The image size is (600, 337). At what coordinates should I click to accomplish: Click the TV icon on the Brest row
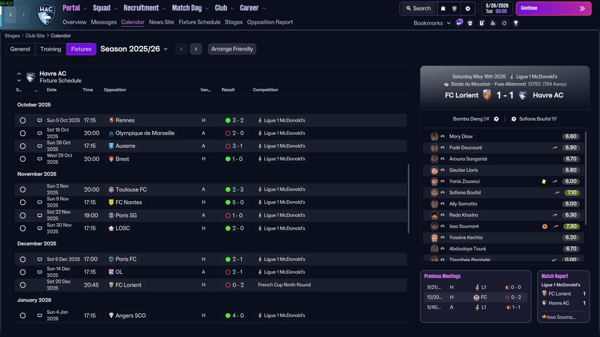click(x=40, y=159)
